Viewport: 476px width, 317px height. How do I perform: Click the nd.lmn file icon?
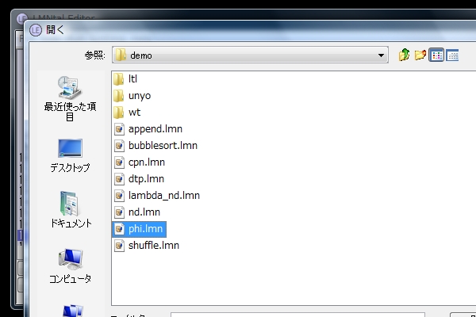(x=120, y=212)
